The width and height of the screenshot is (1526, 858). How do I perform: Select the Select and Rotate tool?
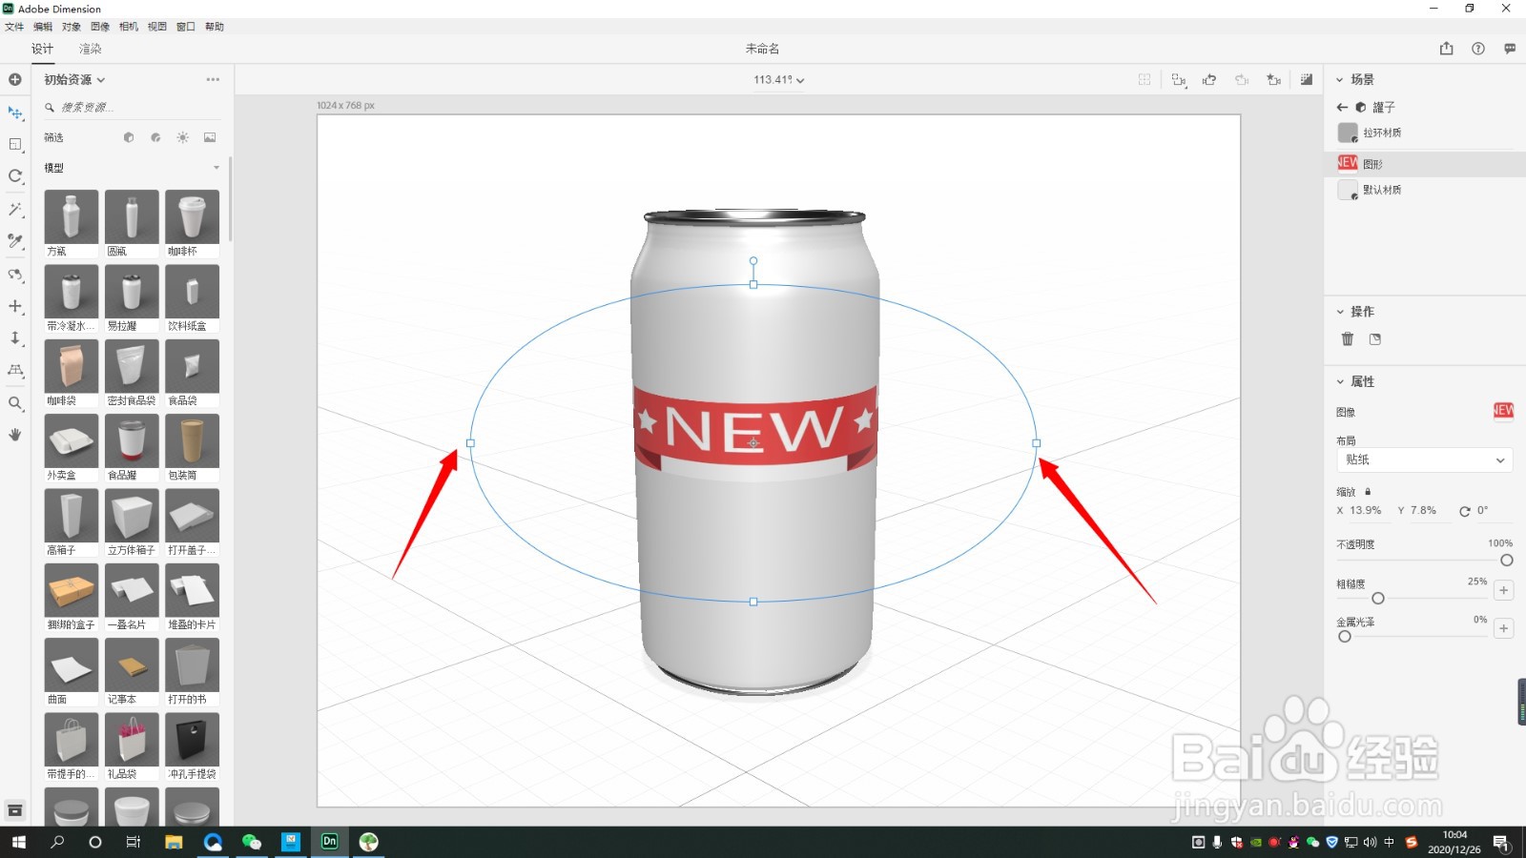(x=15, y=176)
